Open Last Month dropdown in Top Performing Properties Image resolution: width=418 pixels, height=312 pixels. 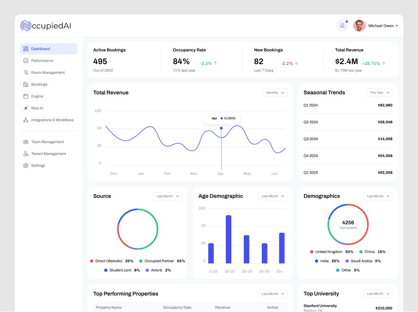click(273, 294)
